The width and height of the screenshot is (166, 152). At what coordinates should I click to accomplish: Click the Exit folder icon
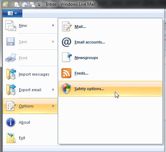click(x=11, y=138)
